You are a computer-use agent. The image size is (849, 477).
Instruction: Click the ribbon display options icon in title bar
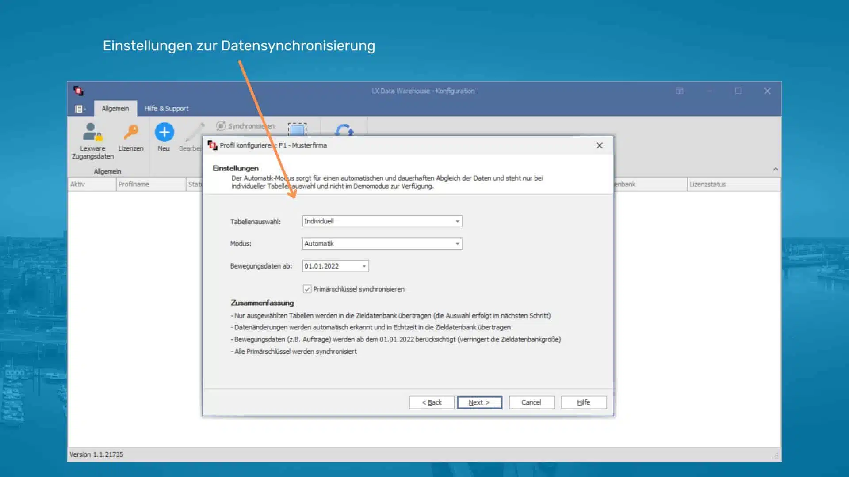tap(680, 91)
